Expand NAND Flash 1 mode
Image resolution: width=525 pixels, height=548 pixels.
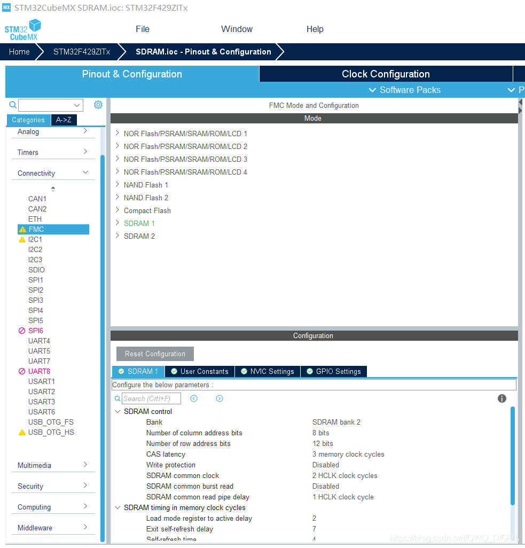[x=117, y=184]
